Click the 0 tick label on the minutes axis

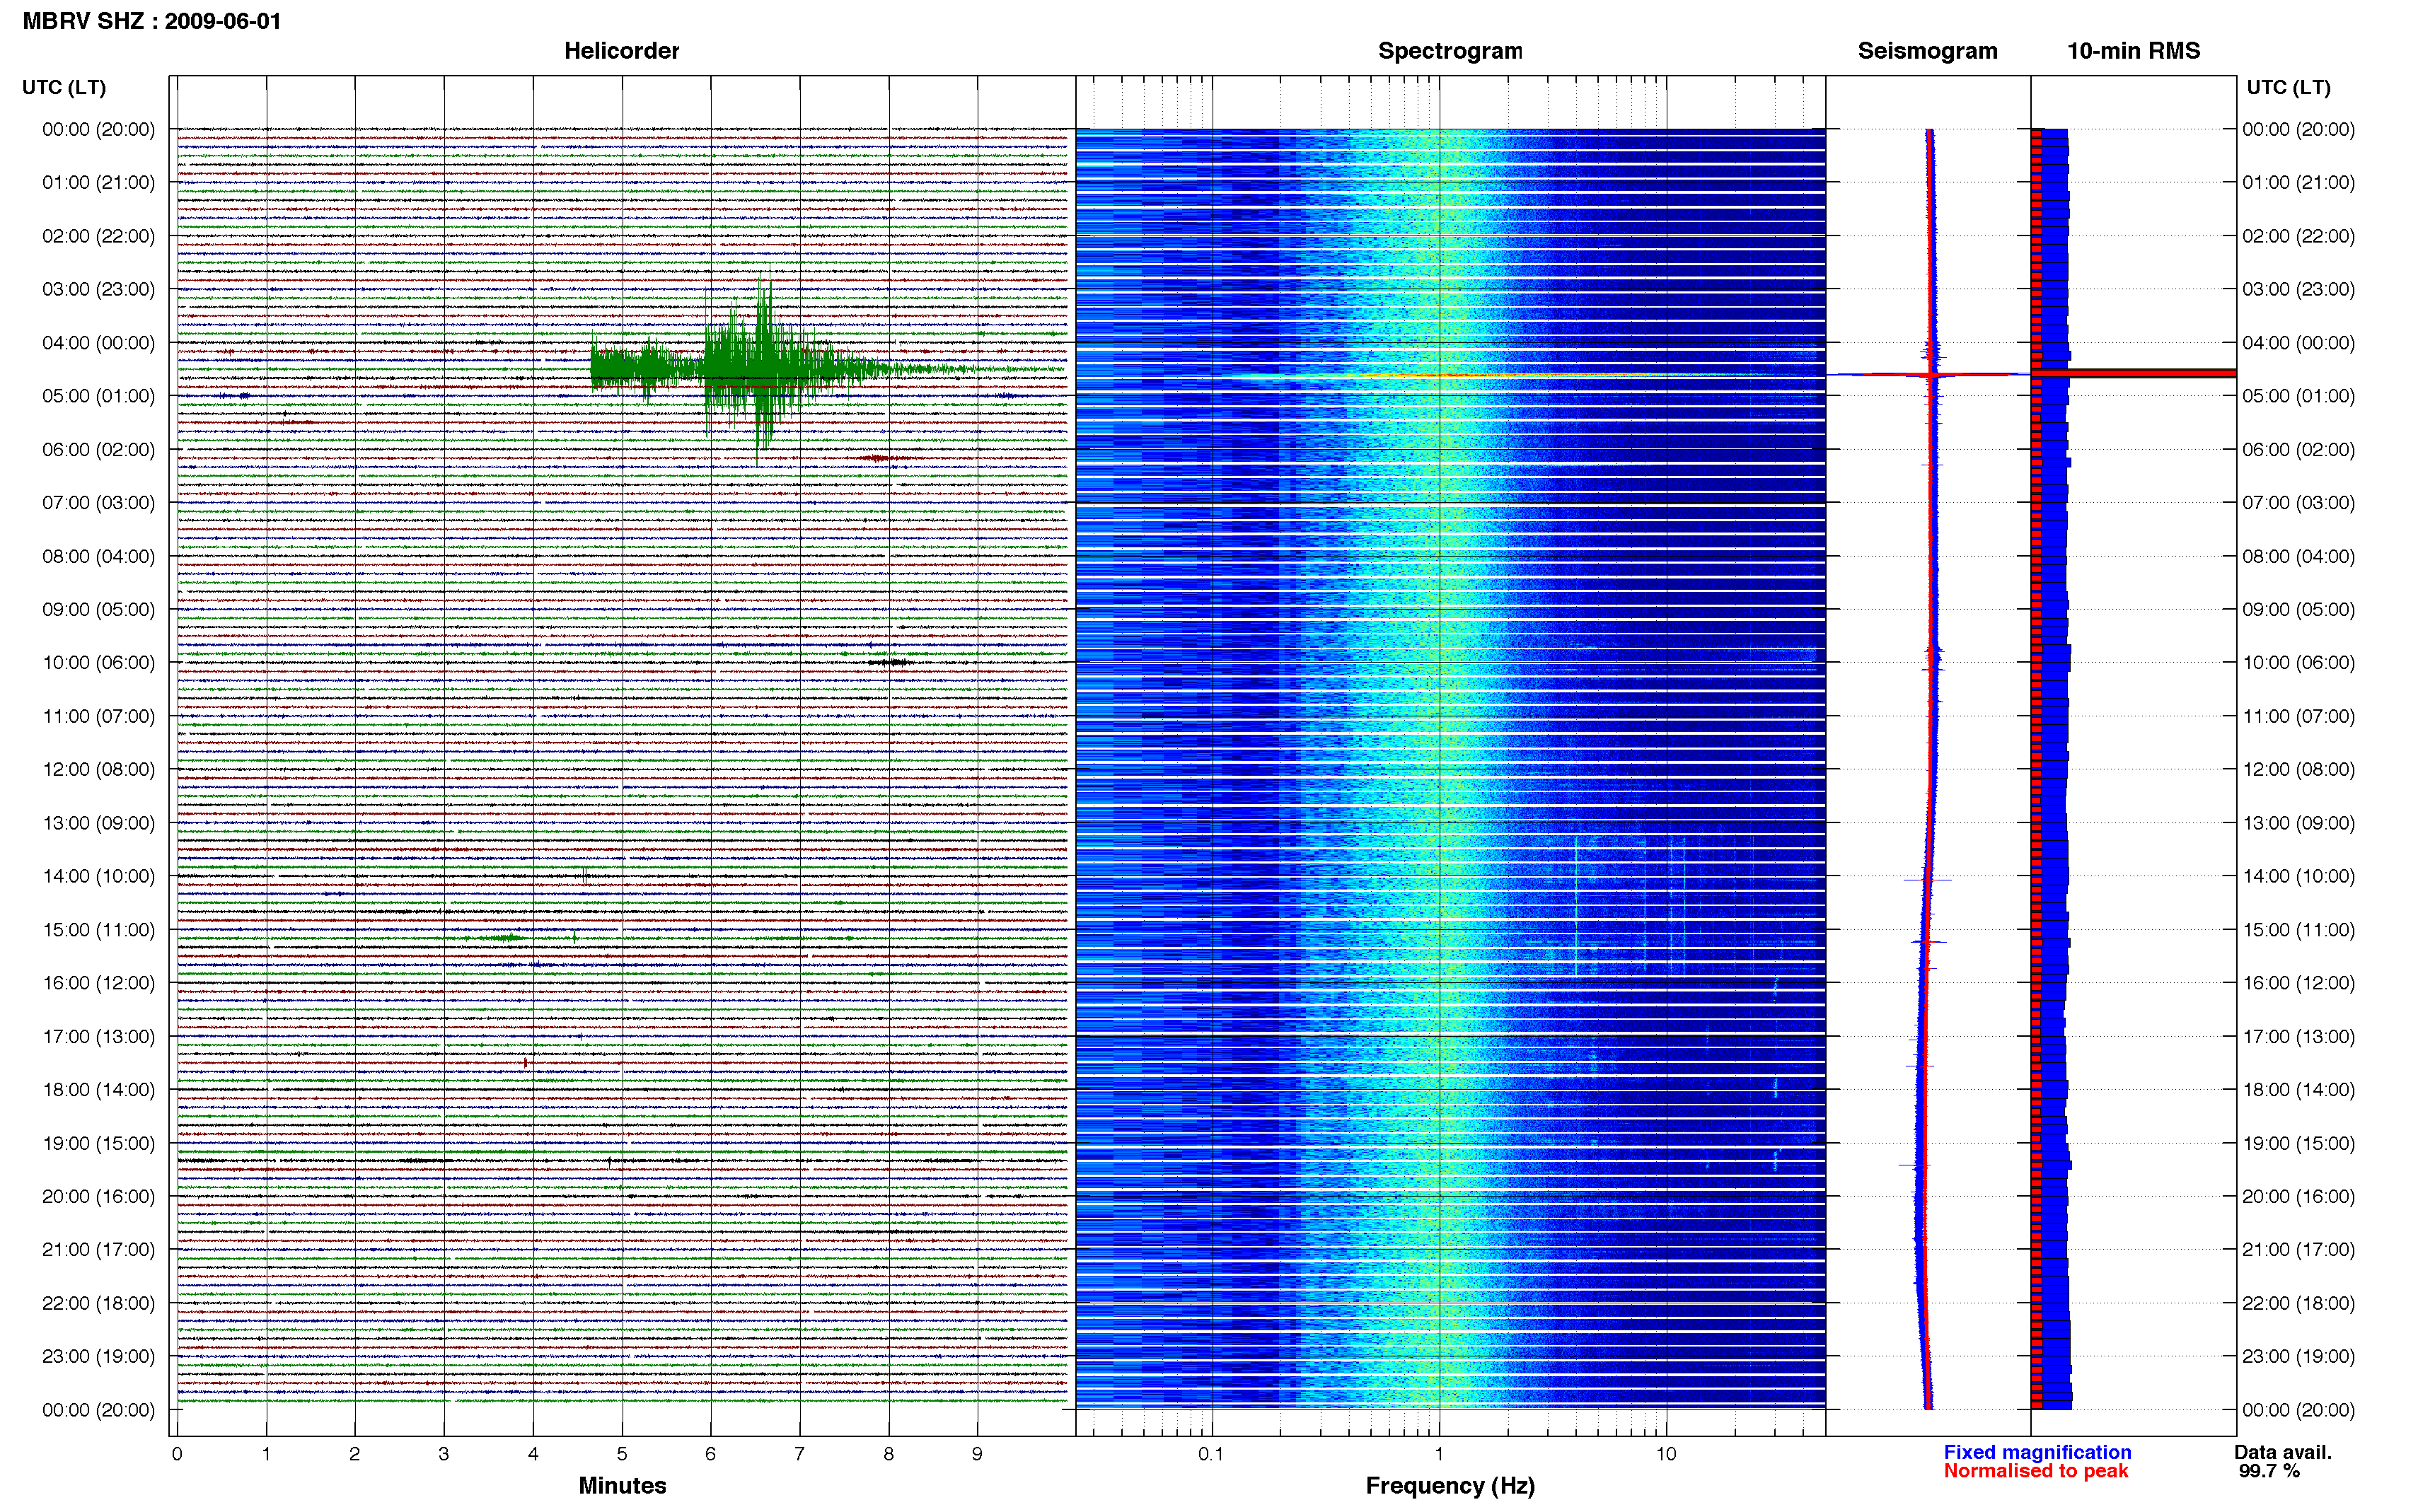pos(177,1454)
